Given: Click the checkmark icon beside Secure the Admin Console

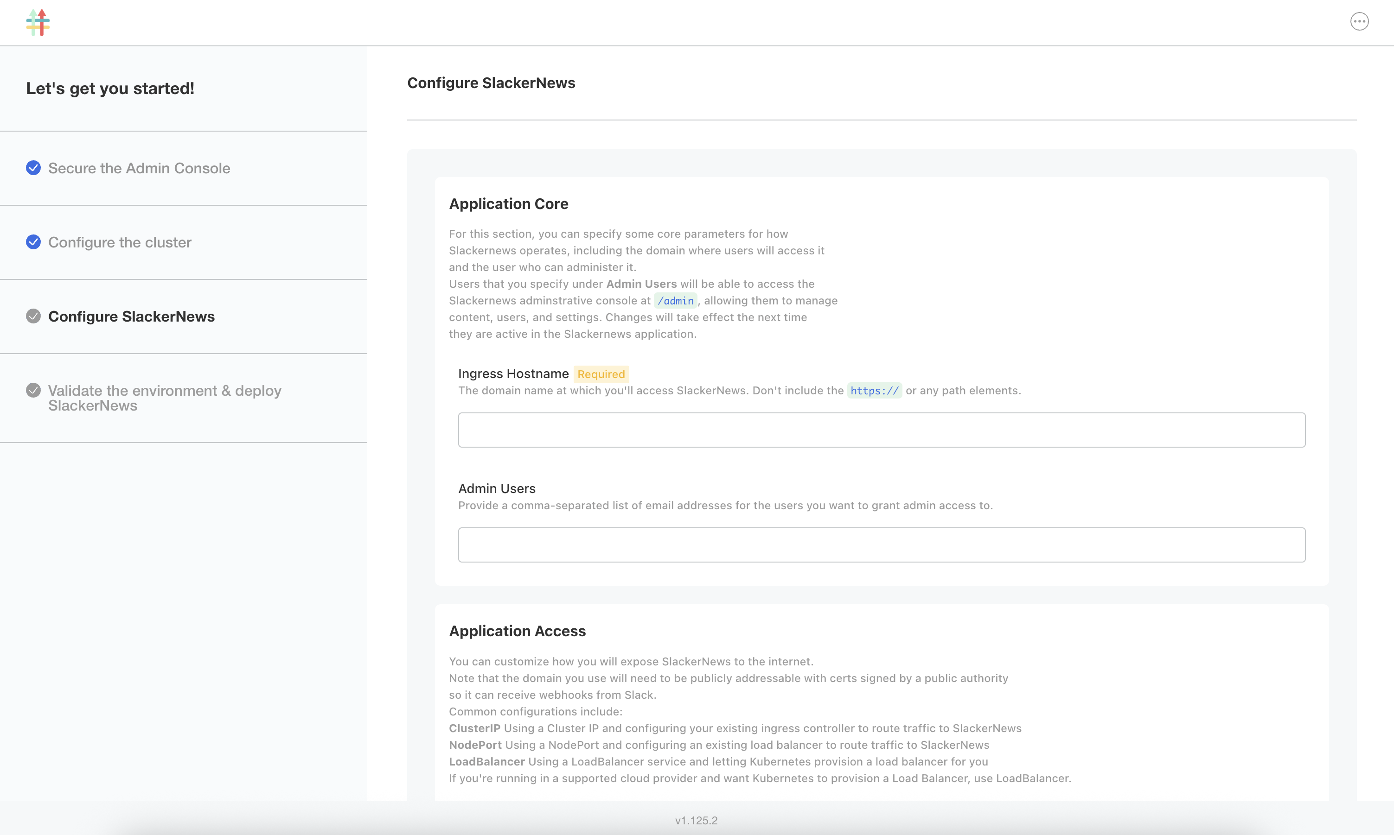Looking at the screenshot, I should (x=33, y=168).
